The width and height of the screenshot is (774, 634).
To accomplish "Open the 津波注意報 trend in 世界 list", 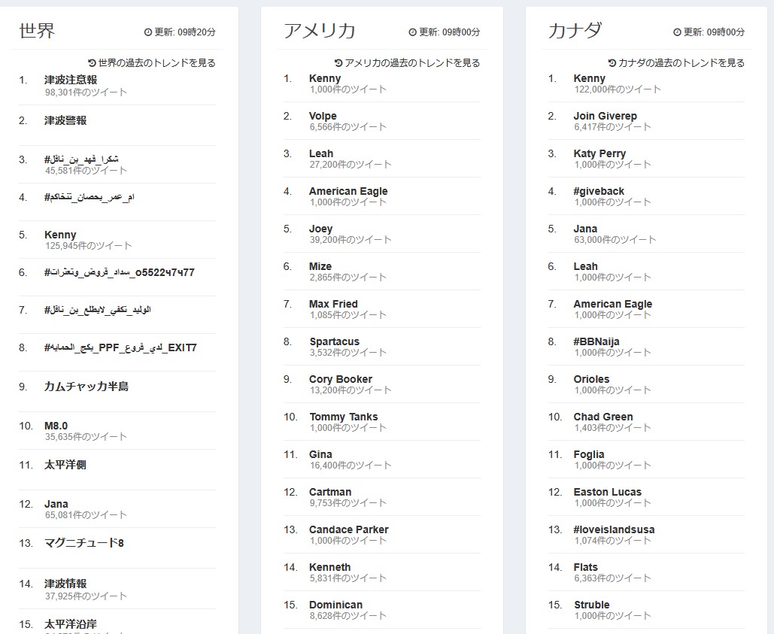I will (71, 80).
